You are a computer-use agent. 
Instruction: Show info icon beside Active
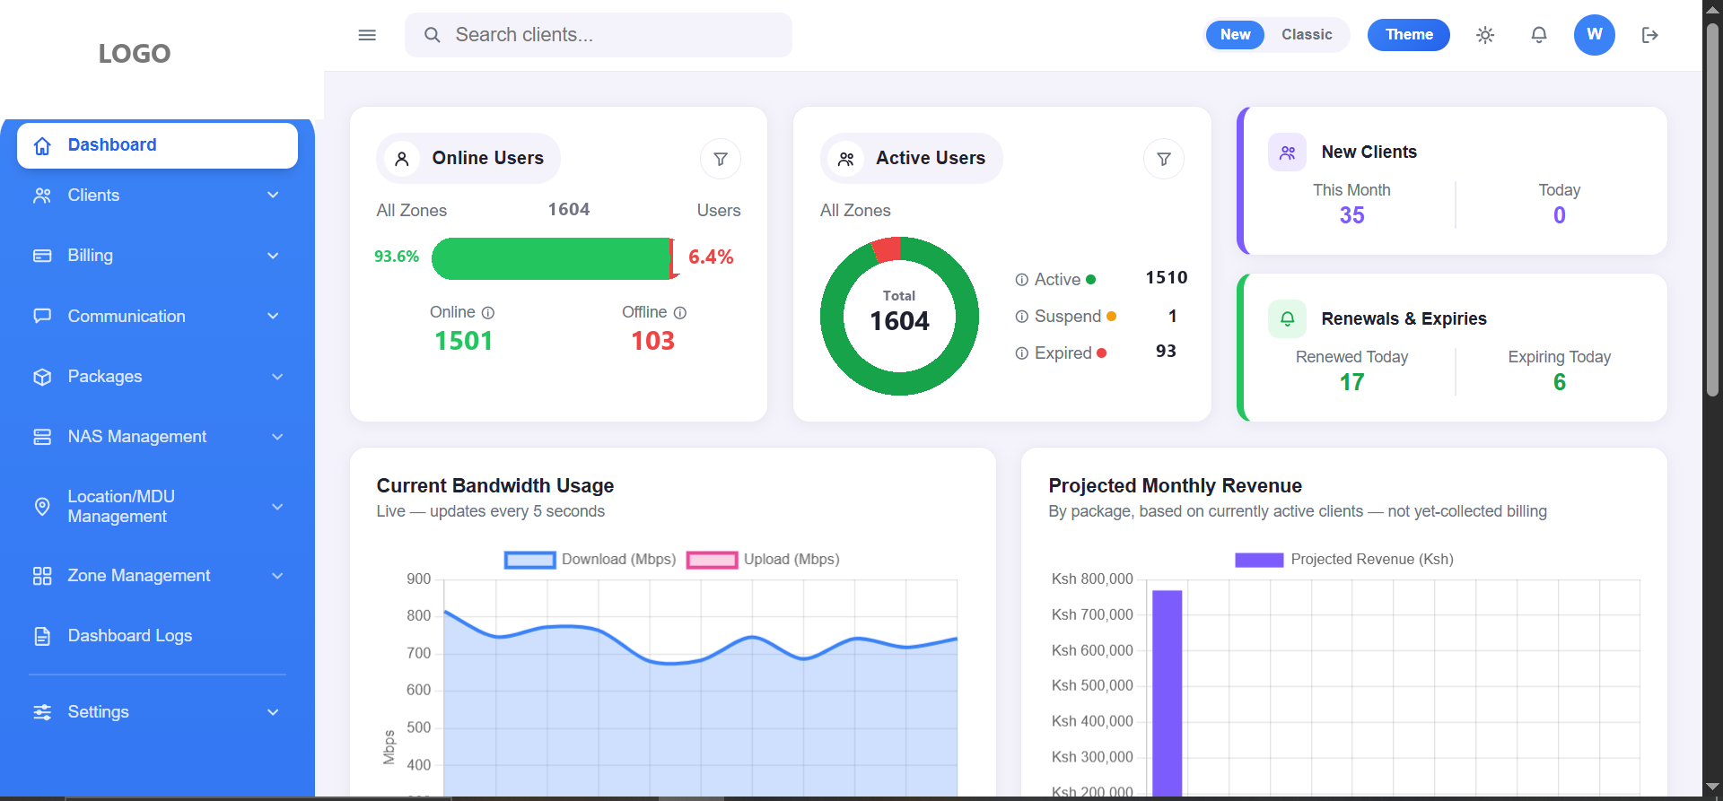click(x=1021, y=280)
